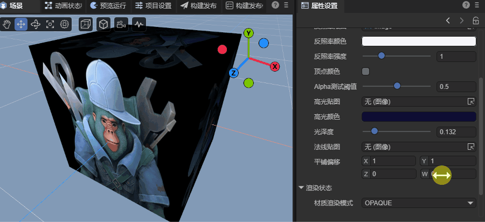The height and width of the screenshot is (222, 485).
Task: Click the cube perspective view icon
Action: click(103, 24)
